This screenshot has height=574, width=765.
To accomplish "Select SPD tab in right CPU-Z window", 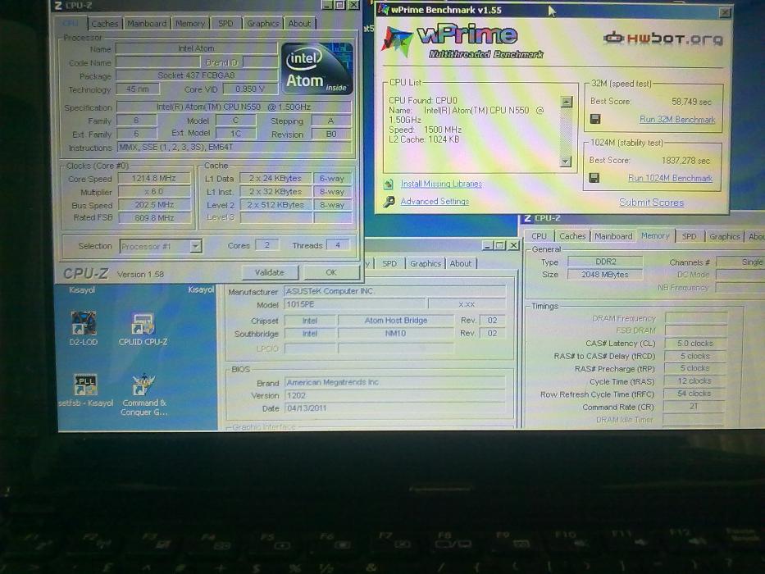I will click(689, 236).
